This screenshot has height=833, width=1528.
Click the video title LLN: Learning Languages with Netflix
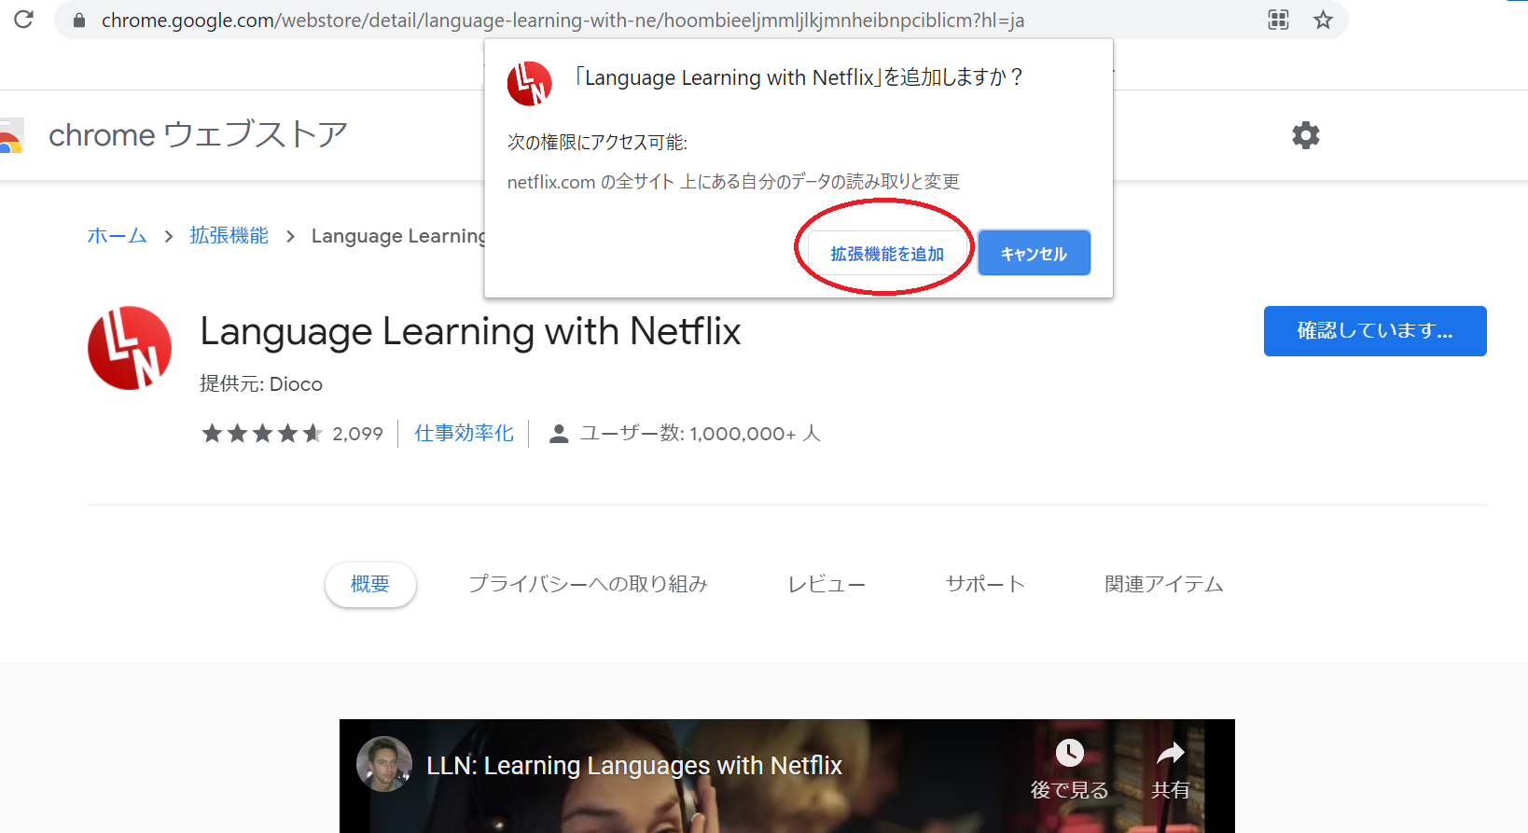click(x=634, y=766)
